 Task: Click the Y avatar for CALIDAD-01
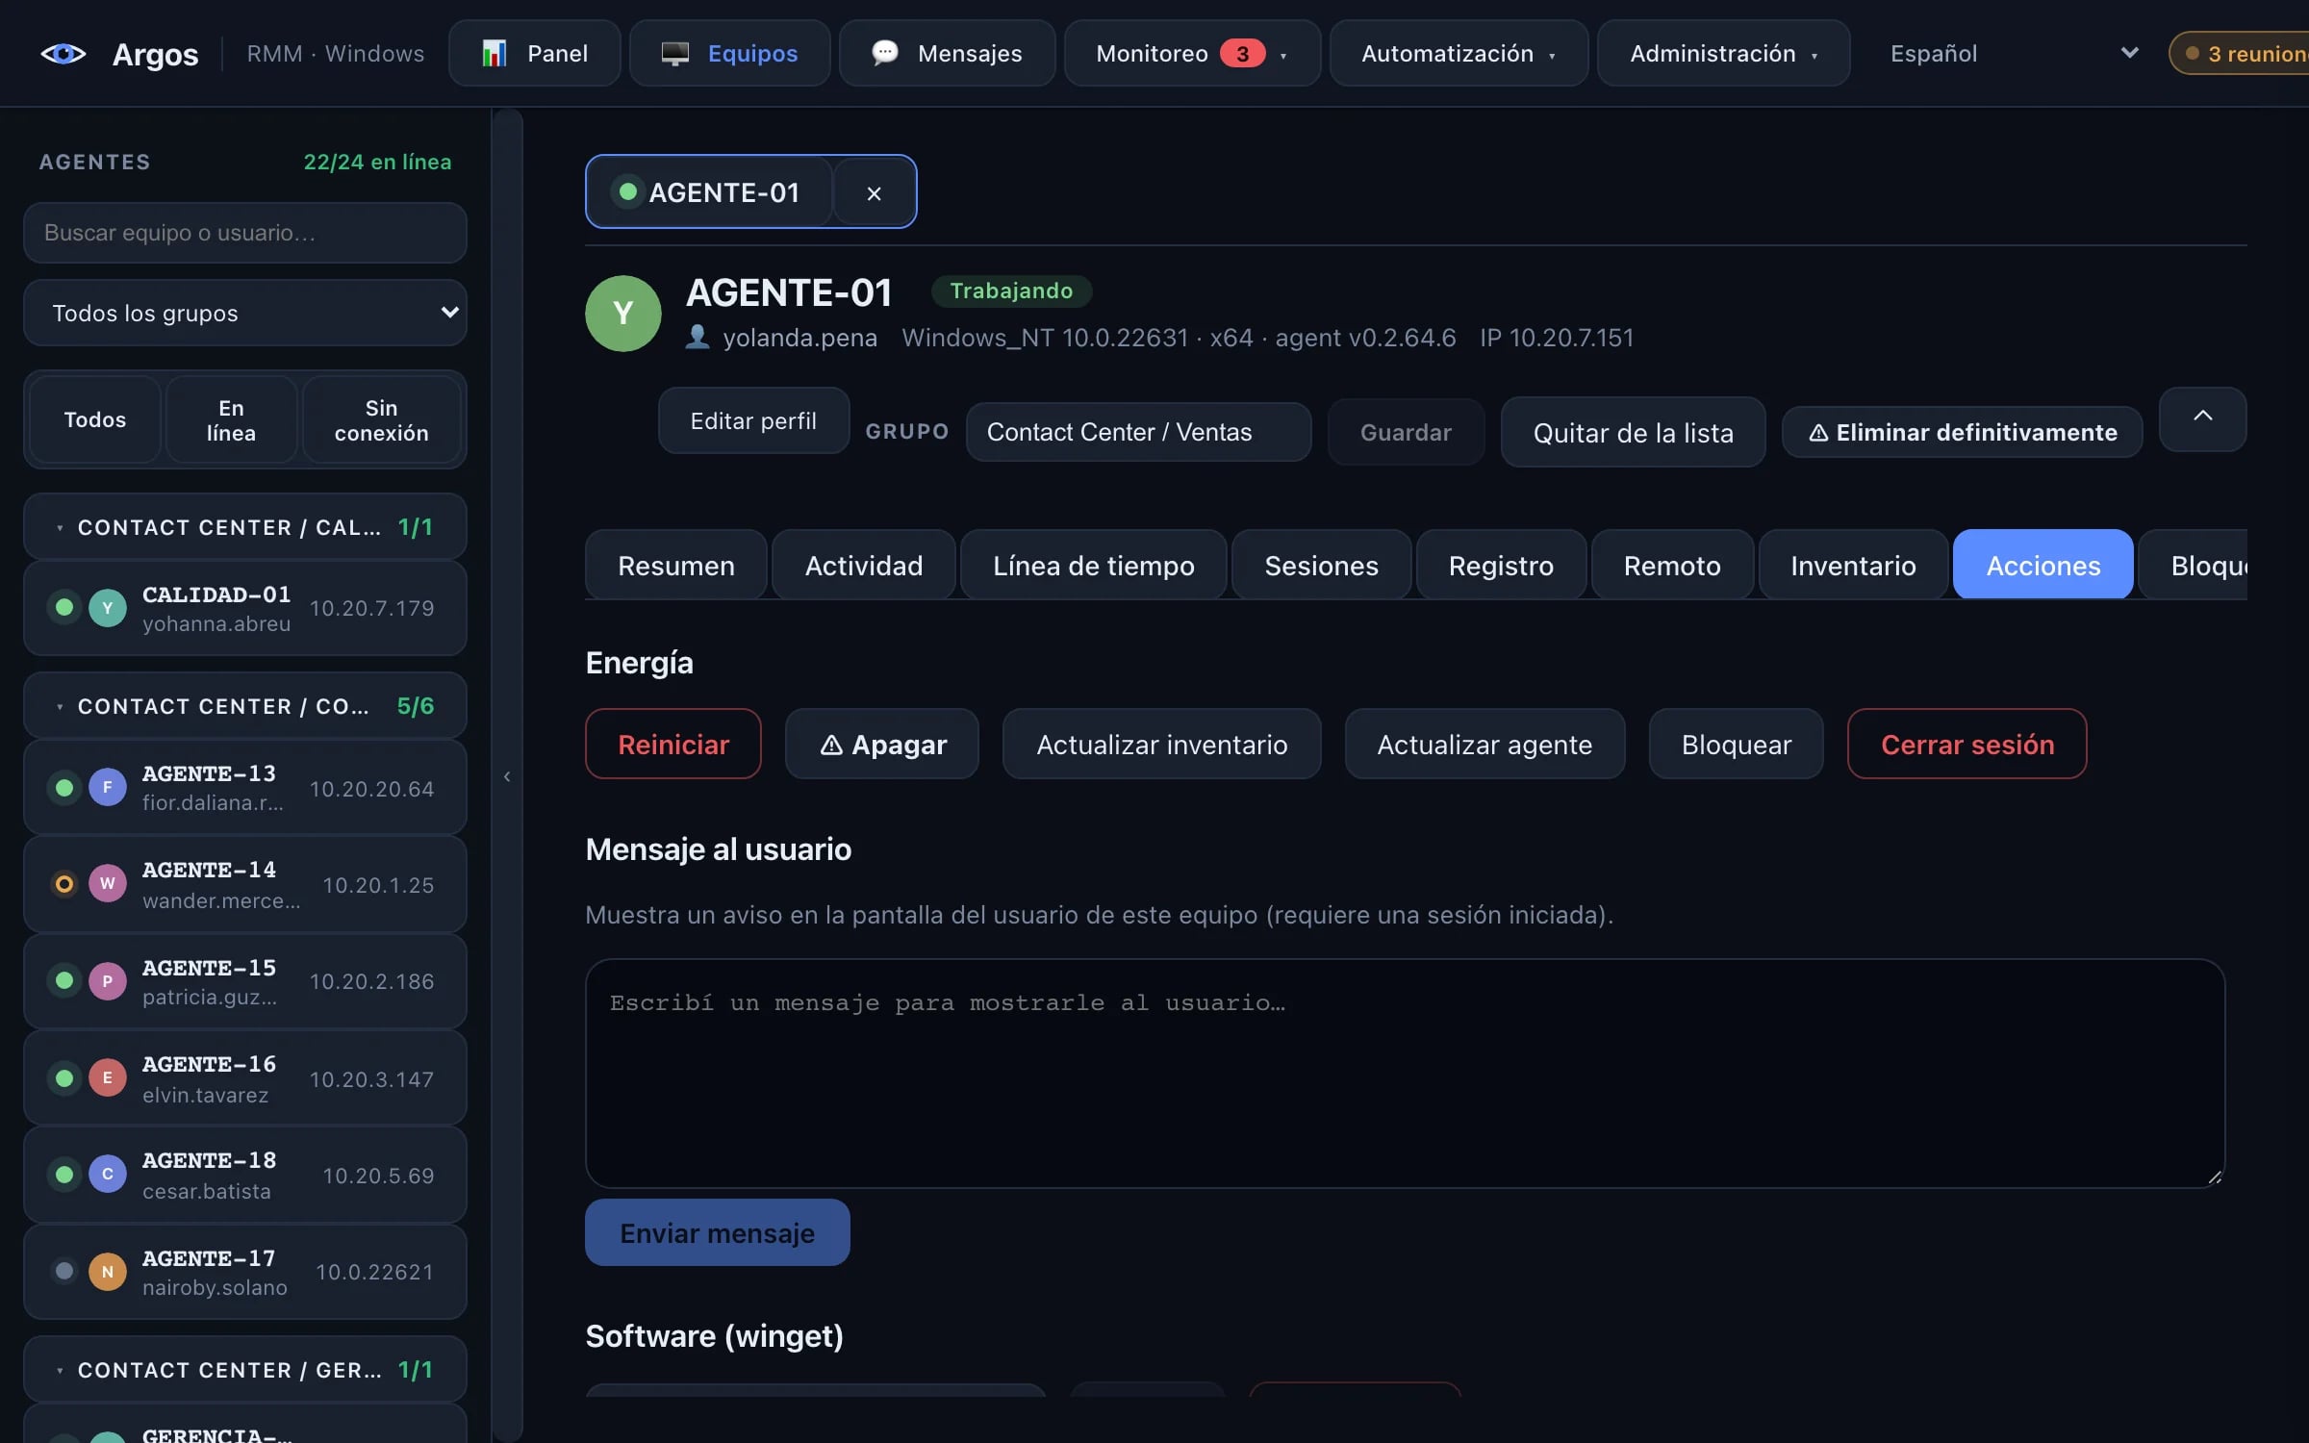point(108,607)
